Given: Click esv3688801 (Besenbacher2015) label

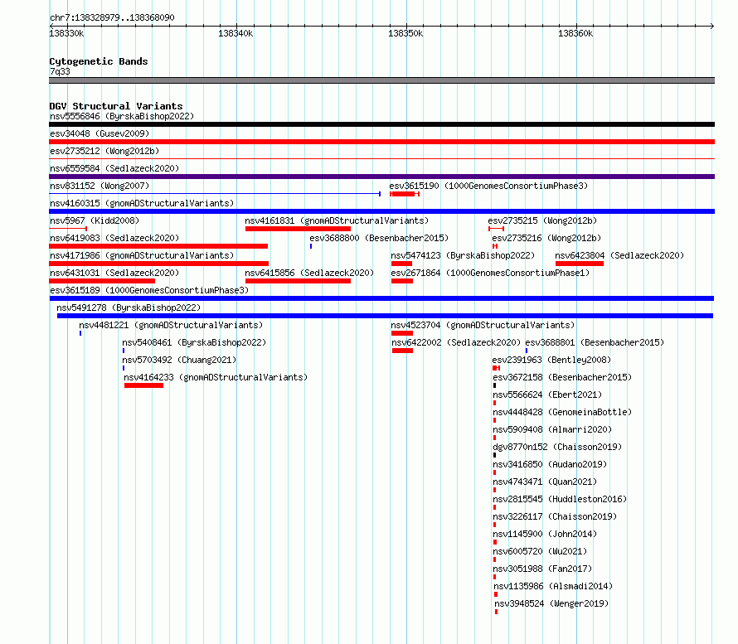Looking at the screenshot, I should [595, 342].
